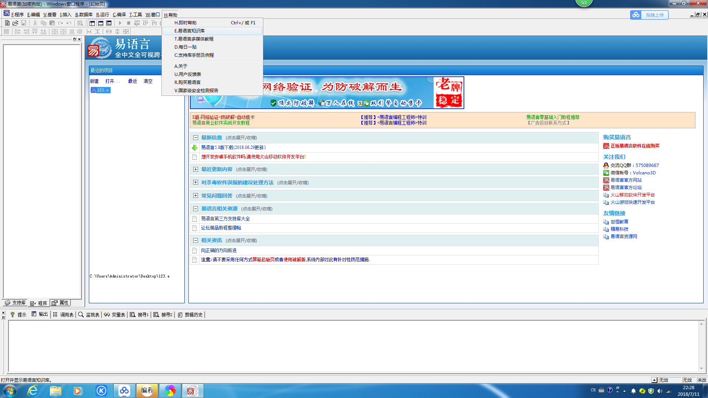
Task: Choose D.每日一贴 menu entry
Action: point(212,47)
